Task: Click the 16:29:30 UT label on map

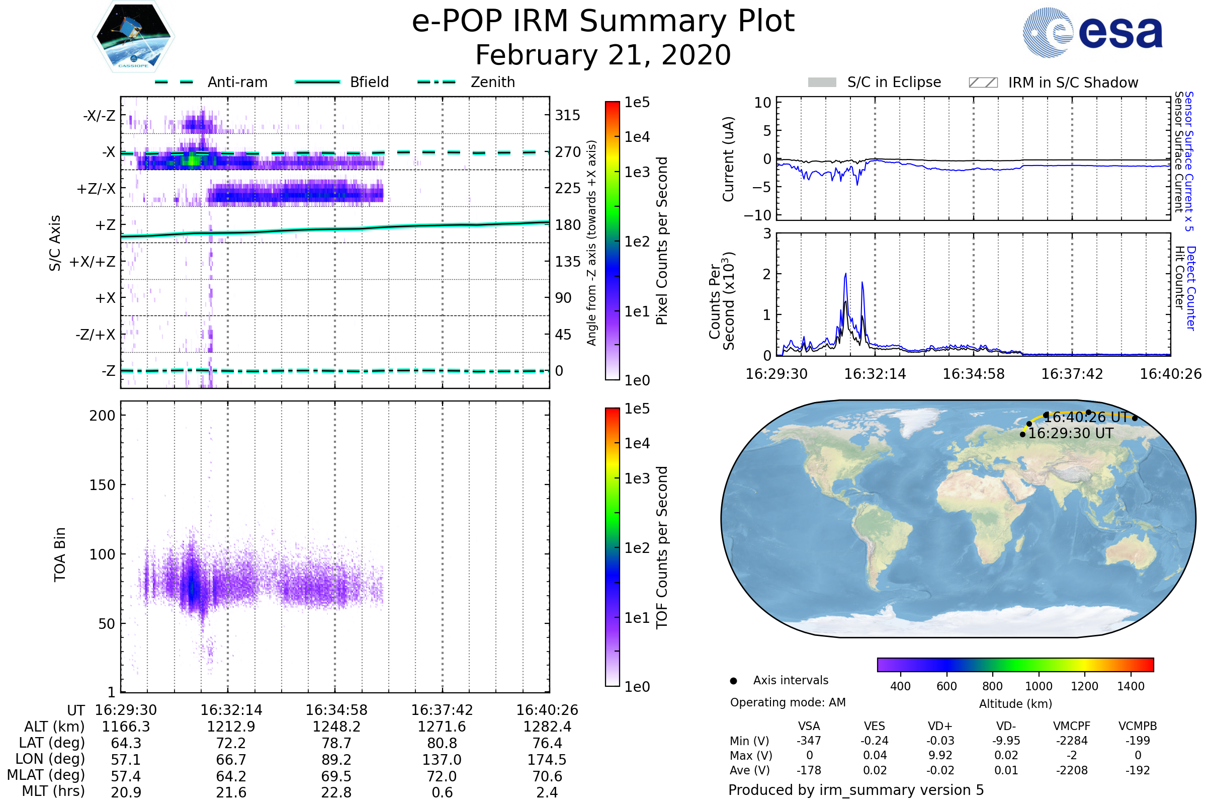Action: [1071, 434]
